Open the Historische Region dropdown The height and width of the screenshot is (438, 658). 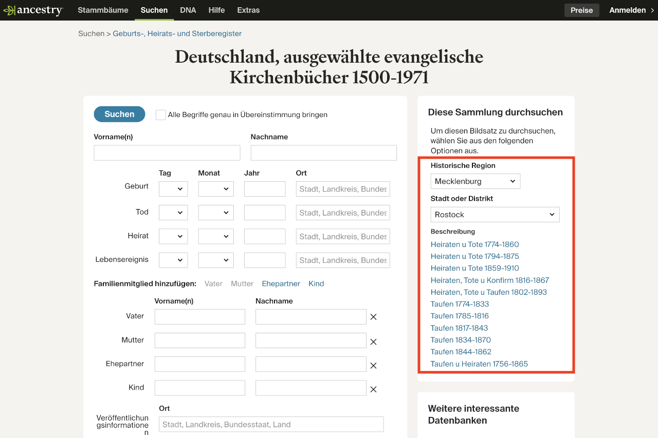[x=475, y=181]
